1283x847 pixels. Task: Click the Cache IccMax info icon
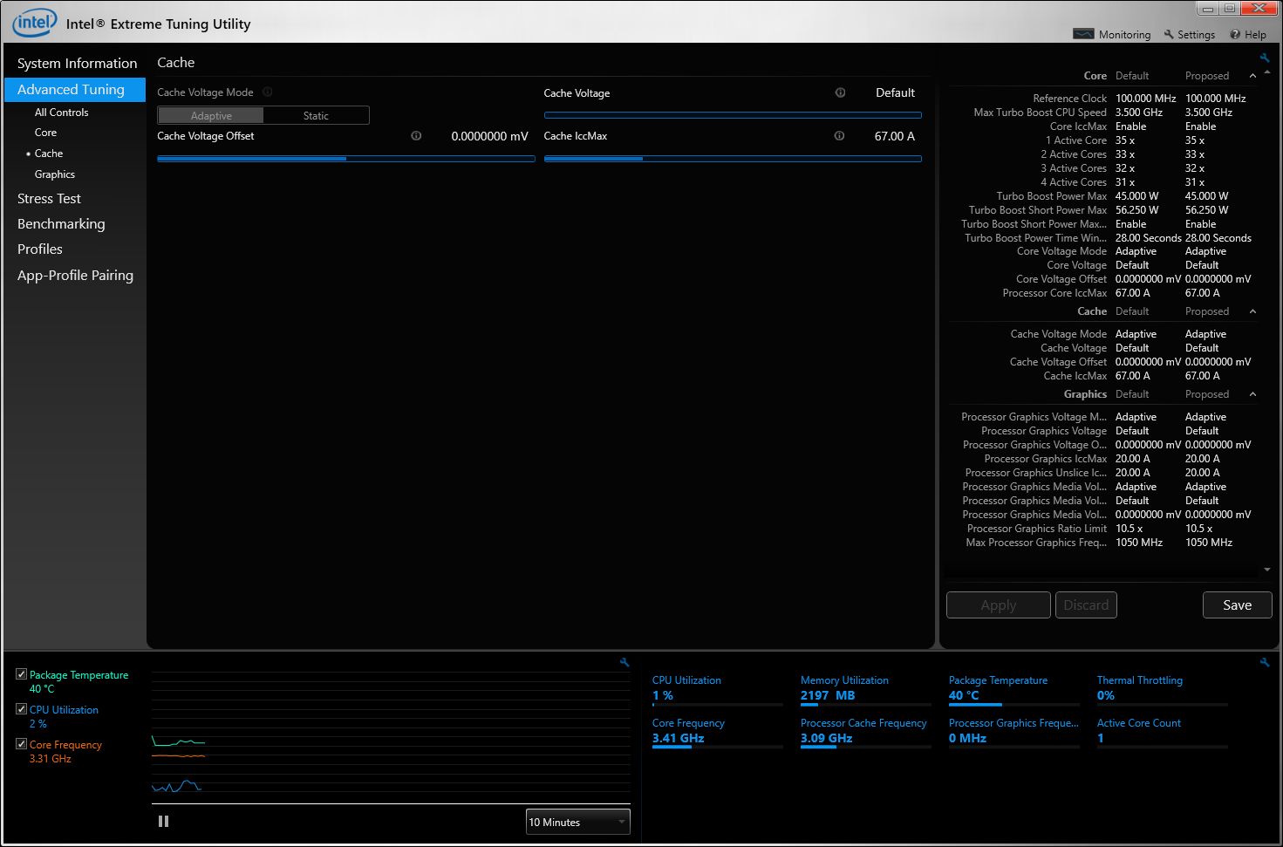[x=839, y=136]
